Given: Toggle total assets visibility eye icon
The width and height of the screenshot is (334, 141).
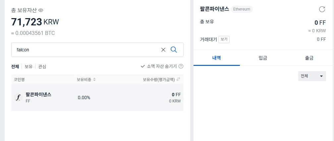Looking at the screenshot, I should click(41, 10).
